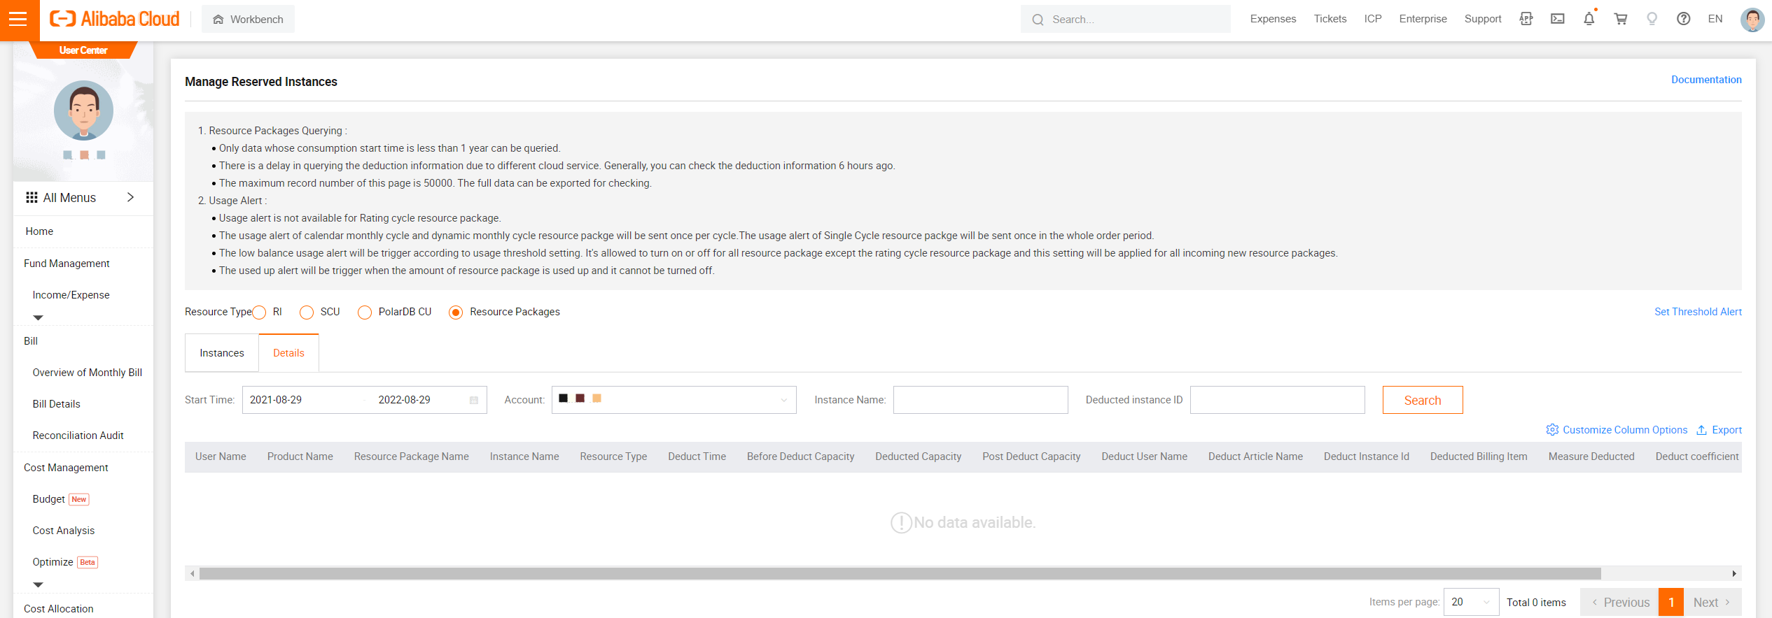Edit start date 2021-08-29
The width and height of the screenshot is (1772, 618).
click(x=276, y=400)
